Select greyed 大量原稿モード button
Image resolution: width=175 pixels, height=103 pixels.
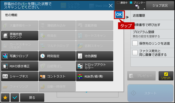pos(20,25)
